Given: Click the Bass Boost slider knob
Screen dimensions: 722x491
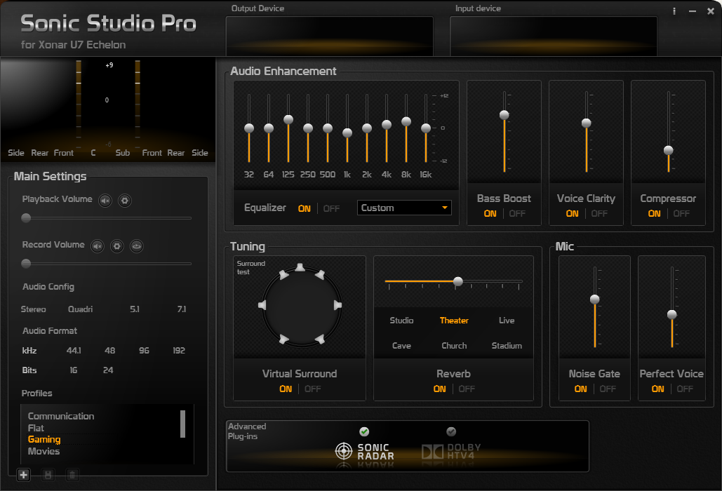Looking at the screenshot, I should (x=504, y=115).
